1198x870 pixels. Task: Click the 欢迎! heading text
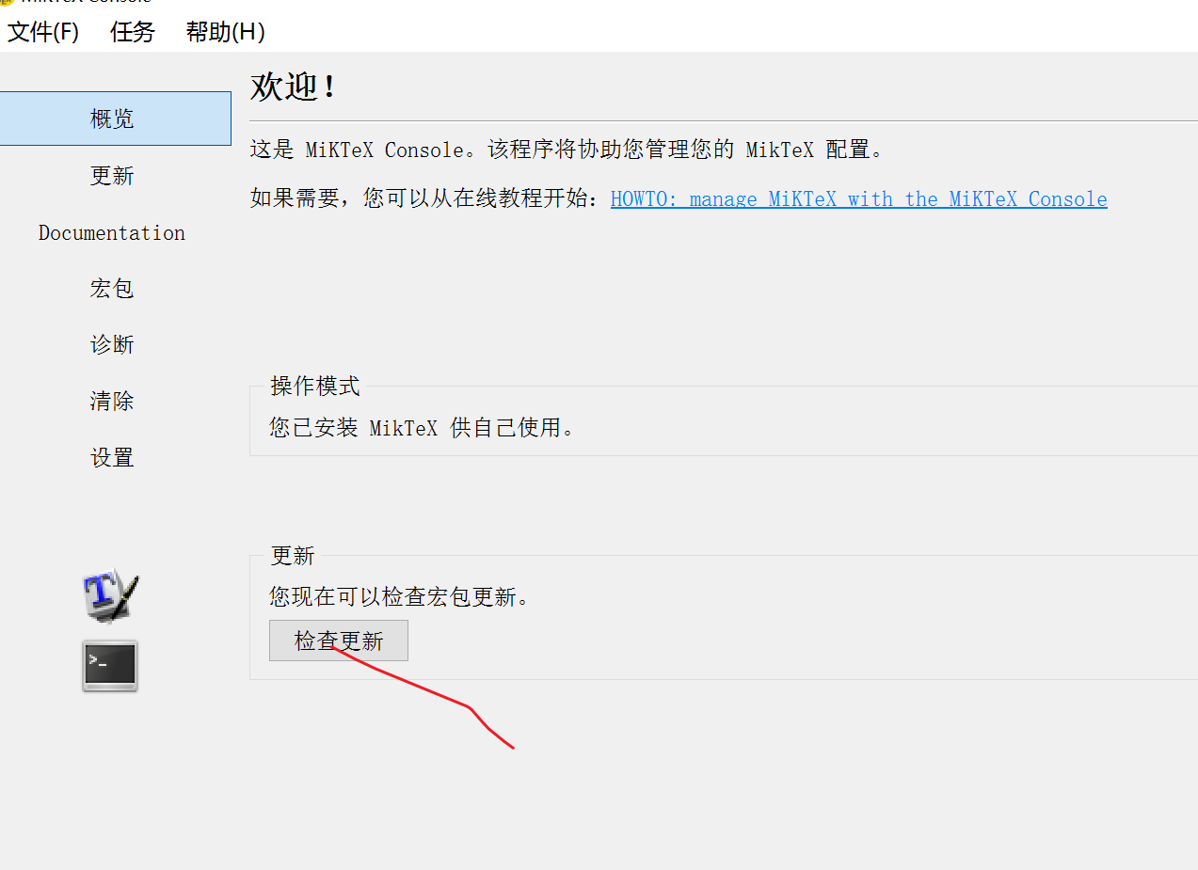pyautogui.click(x=293, y=87)
